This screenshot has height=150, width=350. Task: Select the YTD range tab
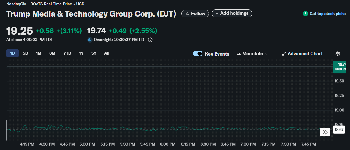[x=67, y=53]
